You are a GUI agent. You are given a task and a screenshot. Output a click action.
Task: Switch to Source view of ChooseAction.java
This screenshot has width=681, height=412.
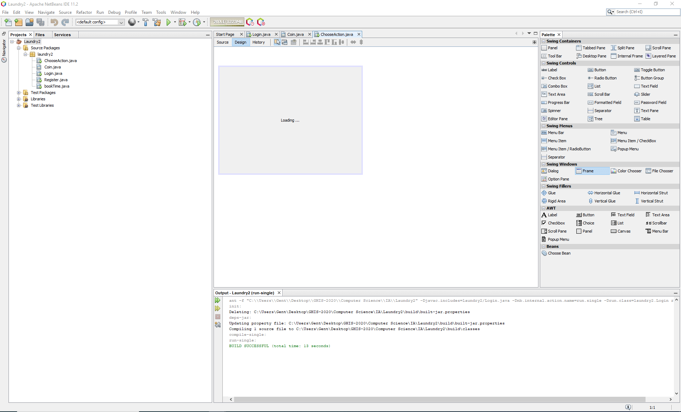pos(222,42)
